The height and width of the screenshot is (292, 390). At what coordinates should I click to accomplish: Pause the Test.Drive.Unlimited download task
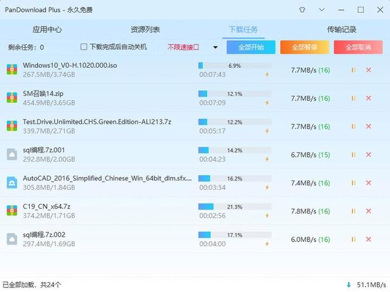(x=353, y=127)
